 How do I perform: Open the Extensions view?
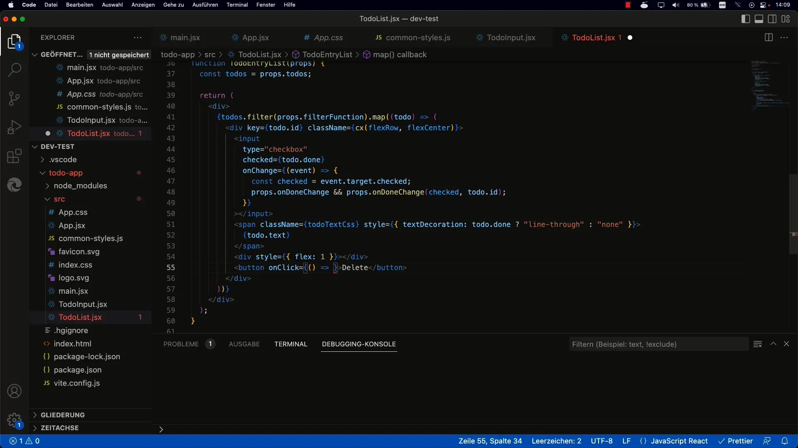(15, 156)
